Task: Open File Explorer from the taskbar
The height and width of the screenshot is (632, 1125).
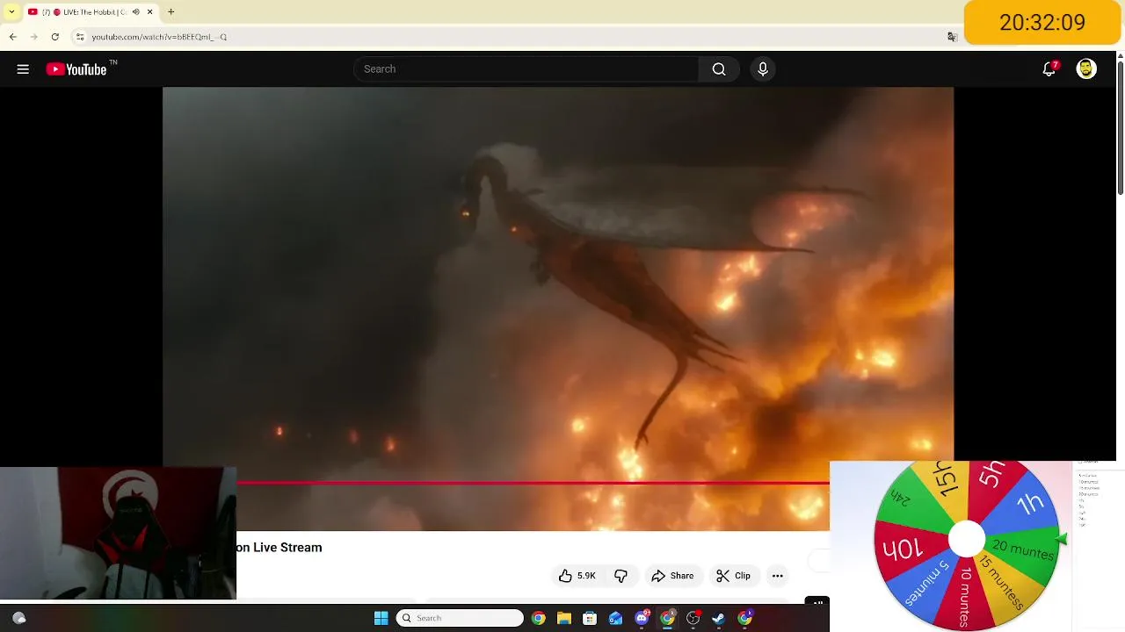Action: pos(564,618)
